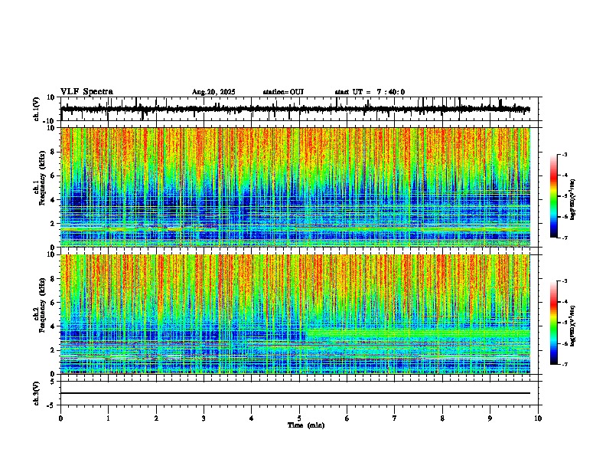
Task: Click the ch.2 colorbar 'log(PSD)' unit label
Action: pos(572,326)
